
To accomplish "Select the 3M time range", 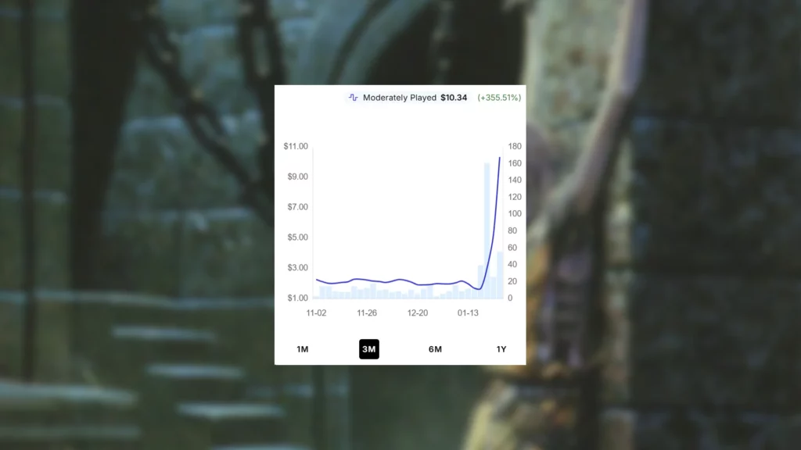I will point(369,349).
